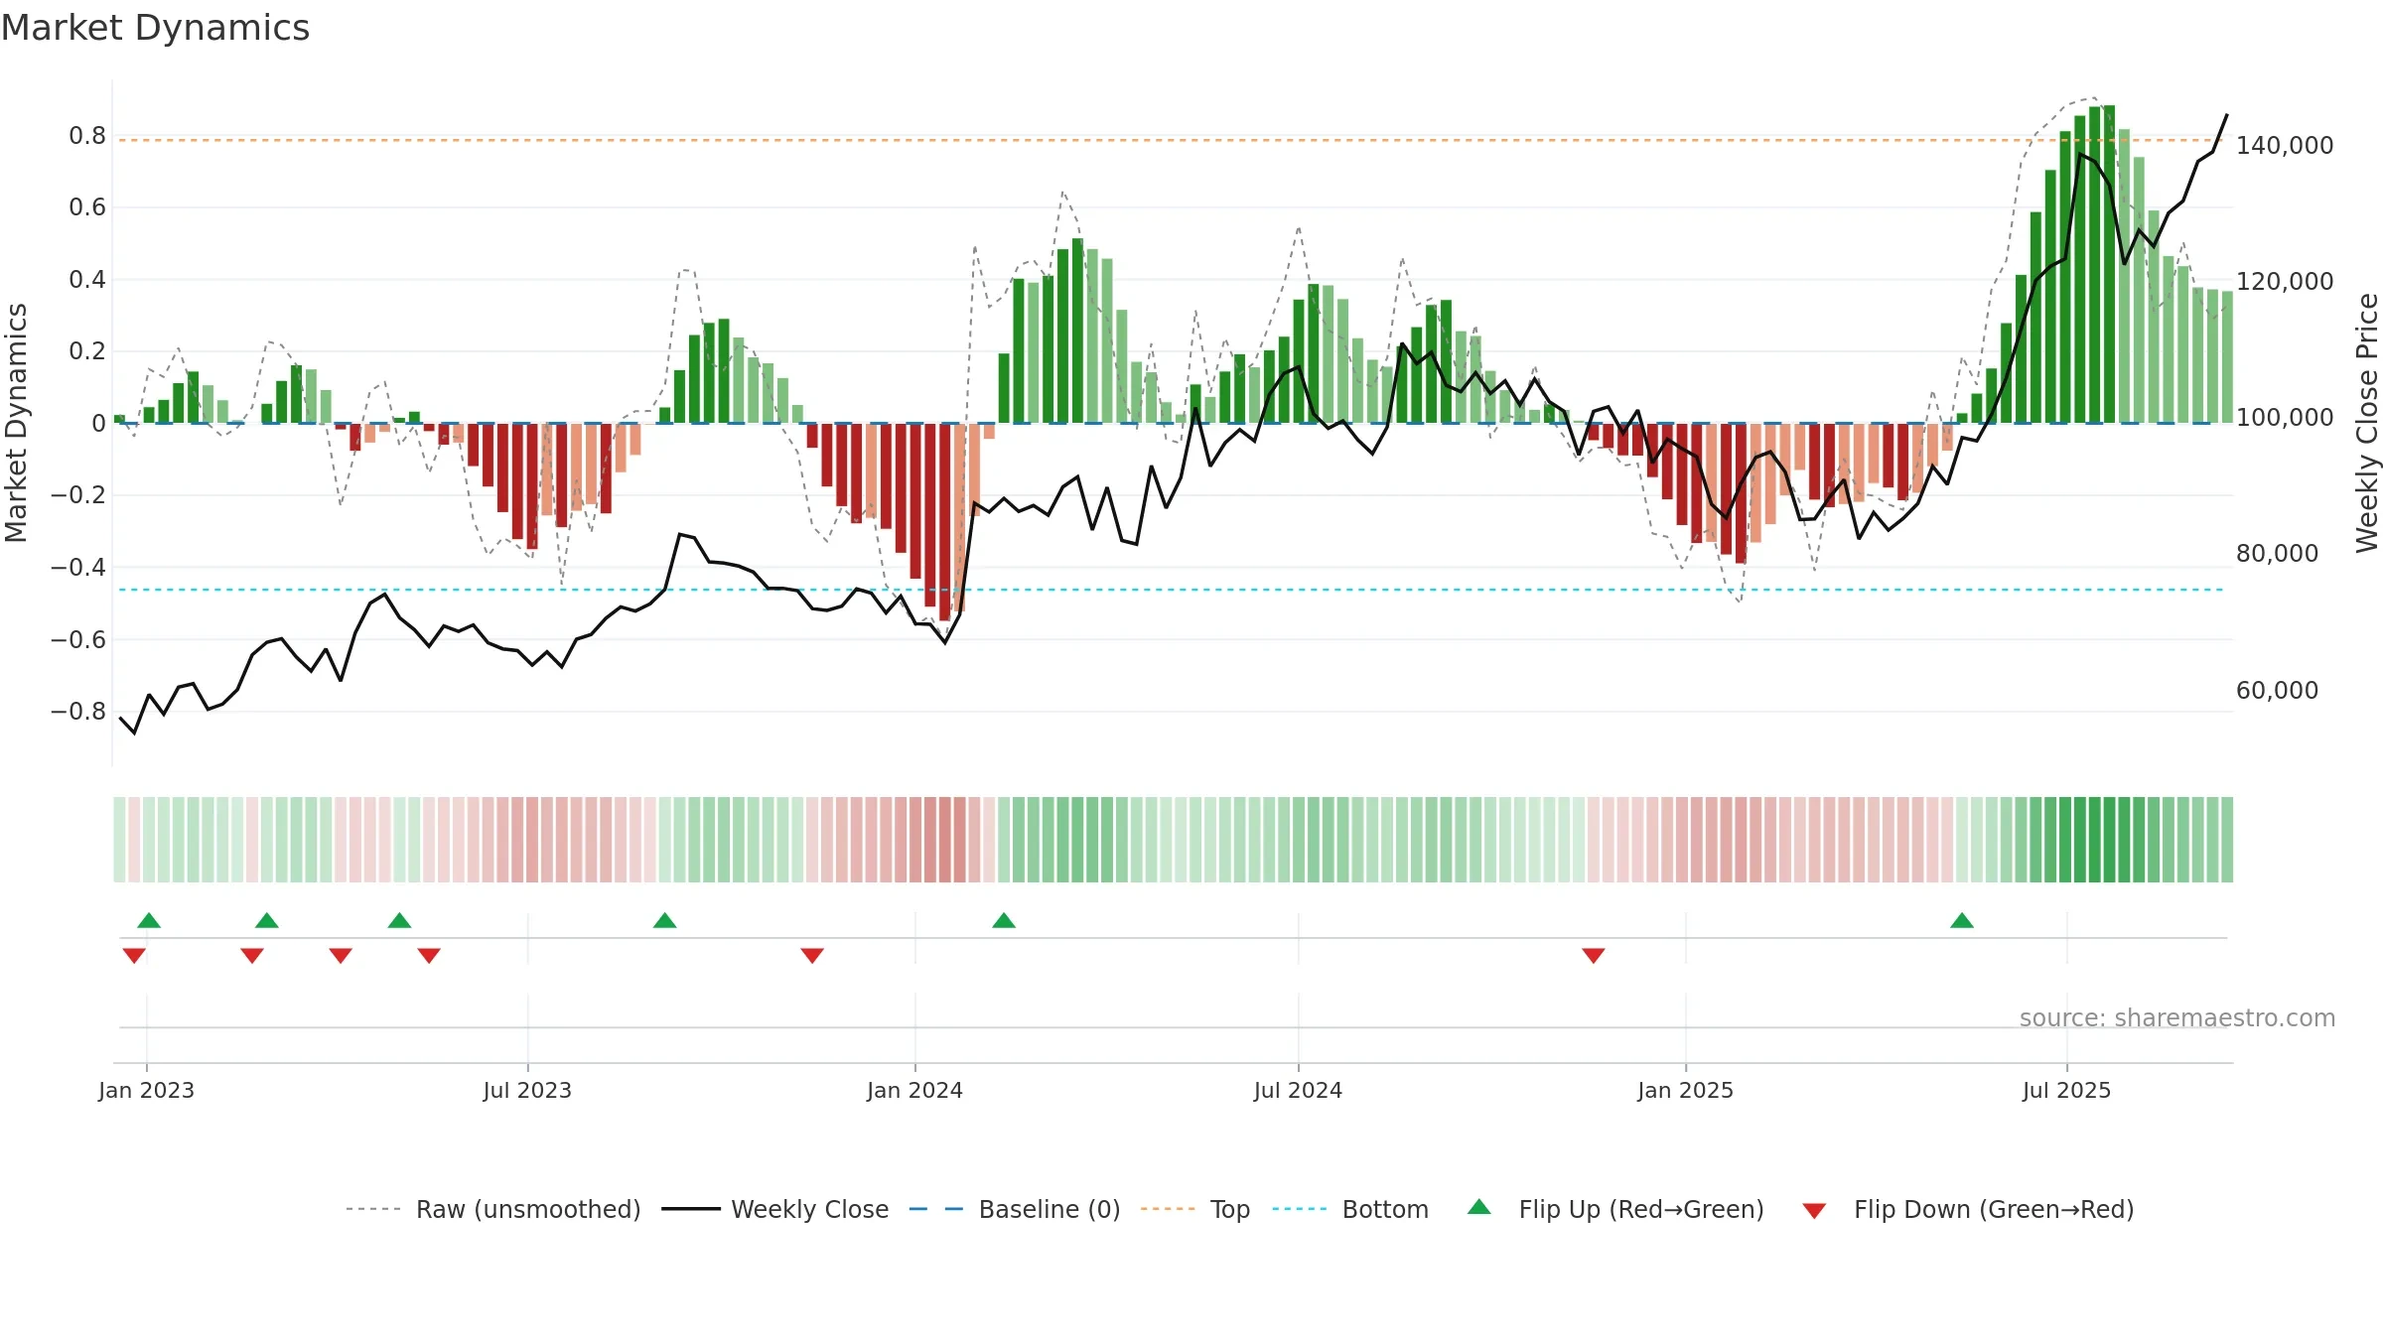Viewport: 2383px width, 1340px height.
Task: Select the earliest green flip-up marker near Jan 2023
Action: tap(149, 920)
